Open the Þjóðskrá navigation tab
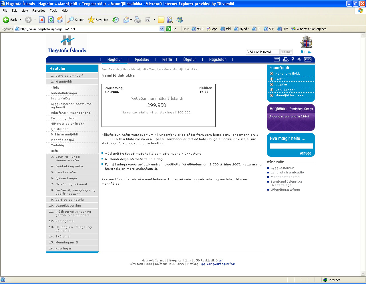The image size is (366, 284). click(x=142, y=59)
